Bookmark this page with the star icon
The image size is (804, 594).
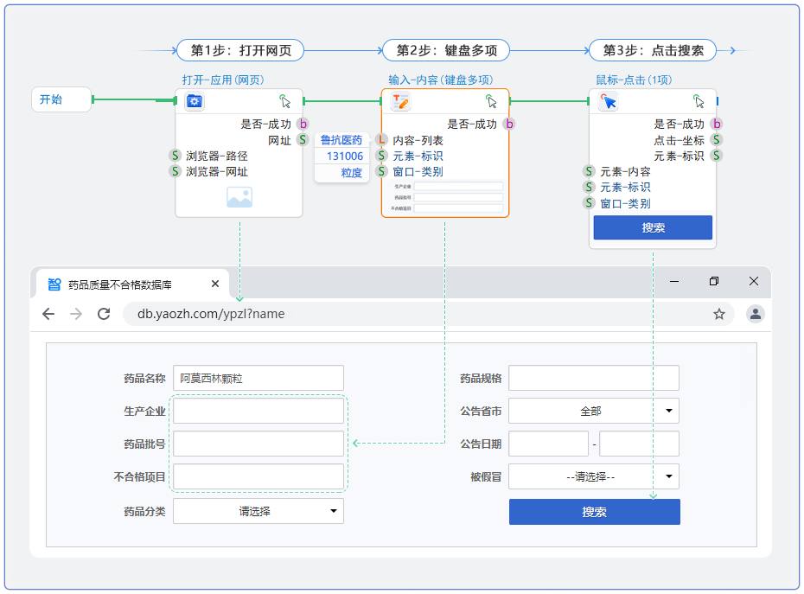(x=718, y=314)
